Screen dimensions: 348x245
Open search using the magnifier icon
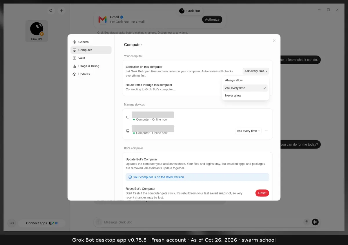point(51,11)
